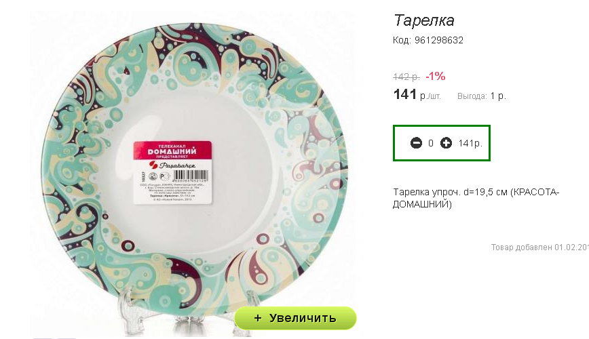589x339 pixels.
Task: Click the small print text on the sticker
Action: 172,192
